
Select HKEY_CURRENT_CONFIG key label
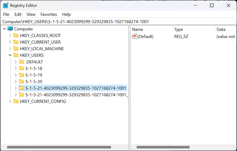[x=43, y=101]
